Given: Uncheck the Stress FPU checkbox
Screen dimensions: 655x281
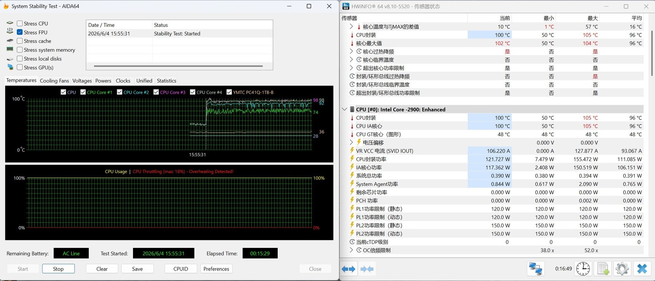Looking at the screenshot, I should click(x=20, y=32).
